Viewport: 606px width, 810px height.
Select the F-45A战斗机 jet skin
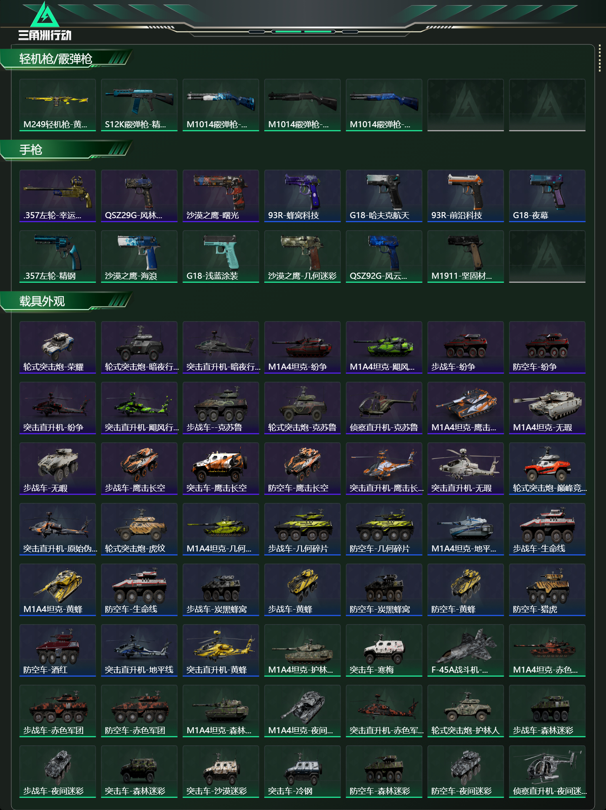point(465,650)
